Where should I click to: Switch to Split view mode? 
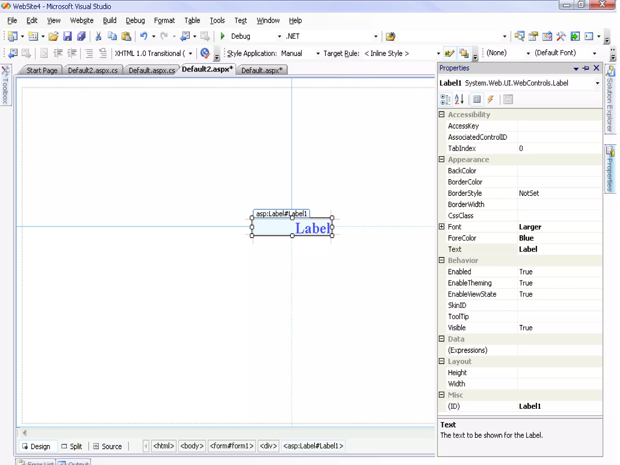72,446
